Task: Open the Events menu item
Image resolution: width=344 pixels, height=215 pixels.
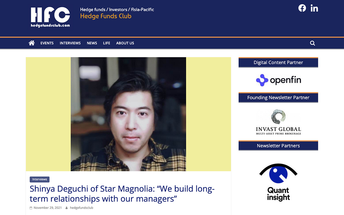Action: (47, 43)
